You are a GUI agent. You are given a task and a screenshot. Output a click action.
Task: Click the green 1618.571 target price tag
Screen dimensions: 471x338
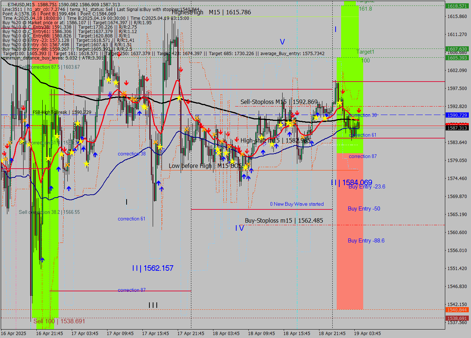tap(456, 6)
